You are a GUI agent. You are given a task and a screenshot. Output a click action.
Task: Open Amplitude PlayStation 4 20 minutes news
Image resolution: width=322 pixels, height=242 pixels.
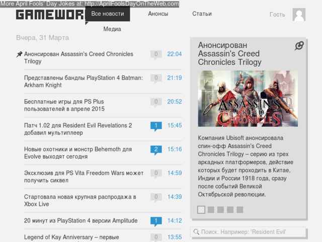80,221
